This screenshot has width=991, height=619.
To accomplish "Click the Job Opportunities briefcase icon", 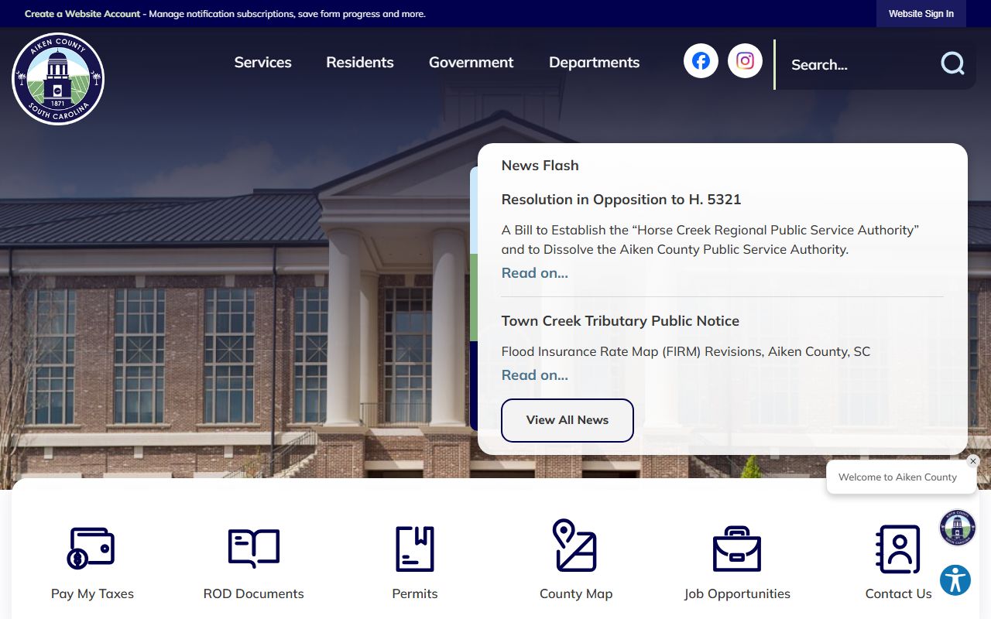I will [737, 549].
